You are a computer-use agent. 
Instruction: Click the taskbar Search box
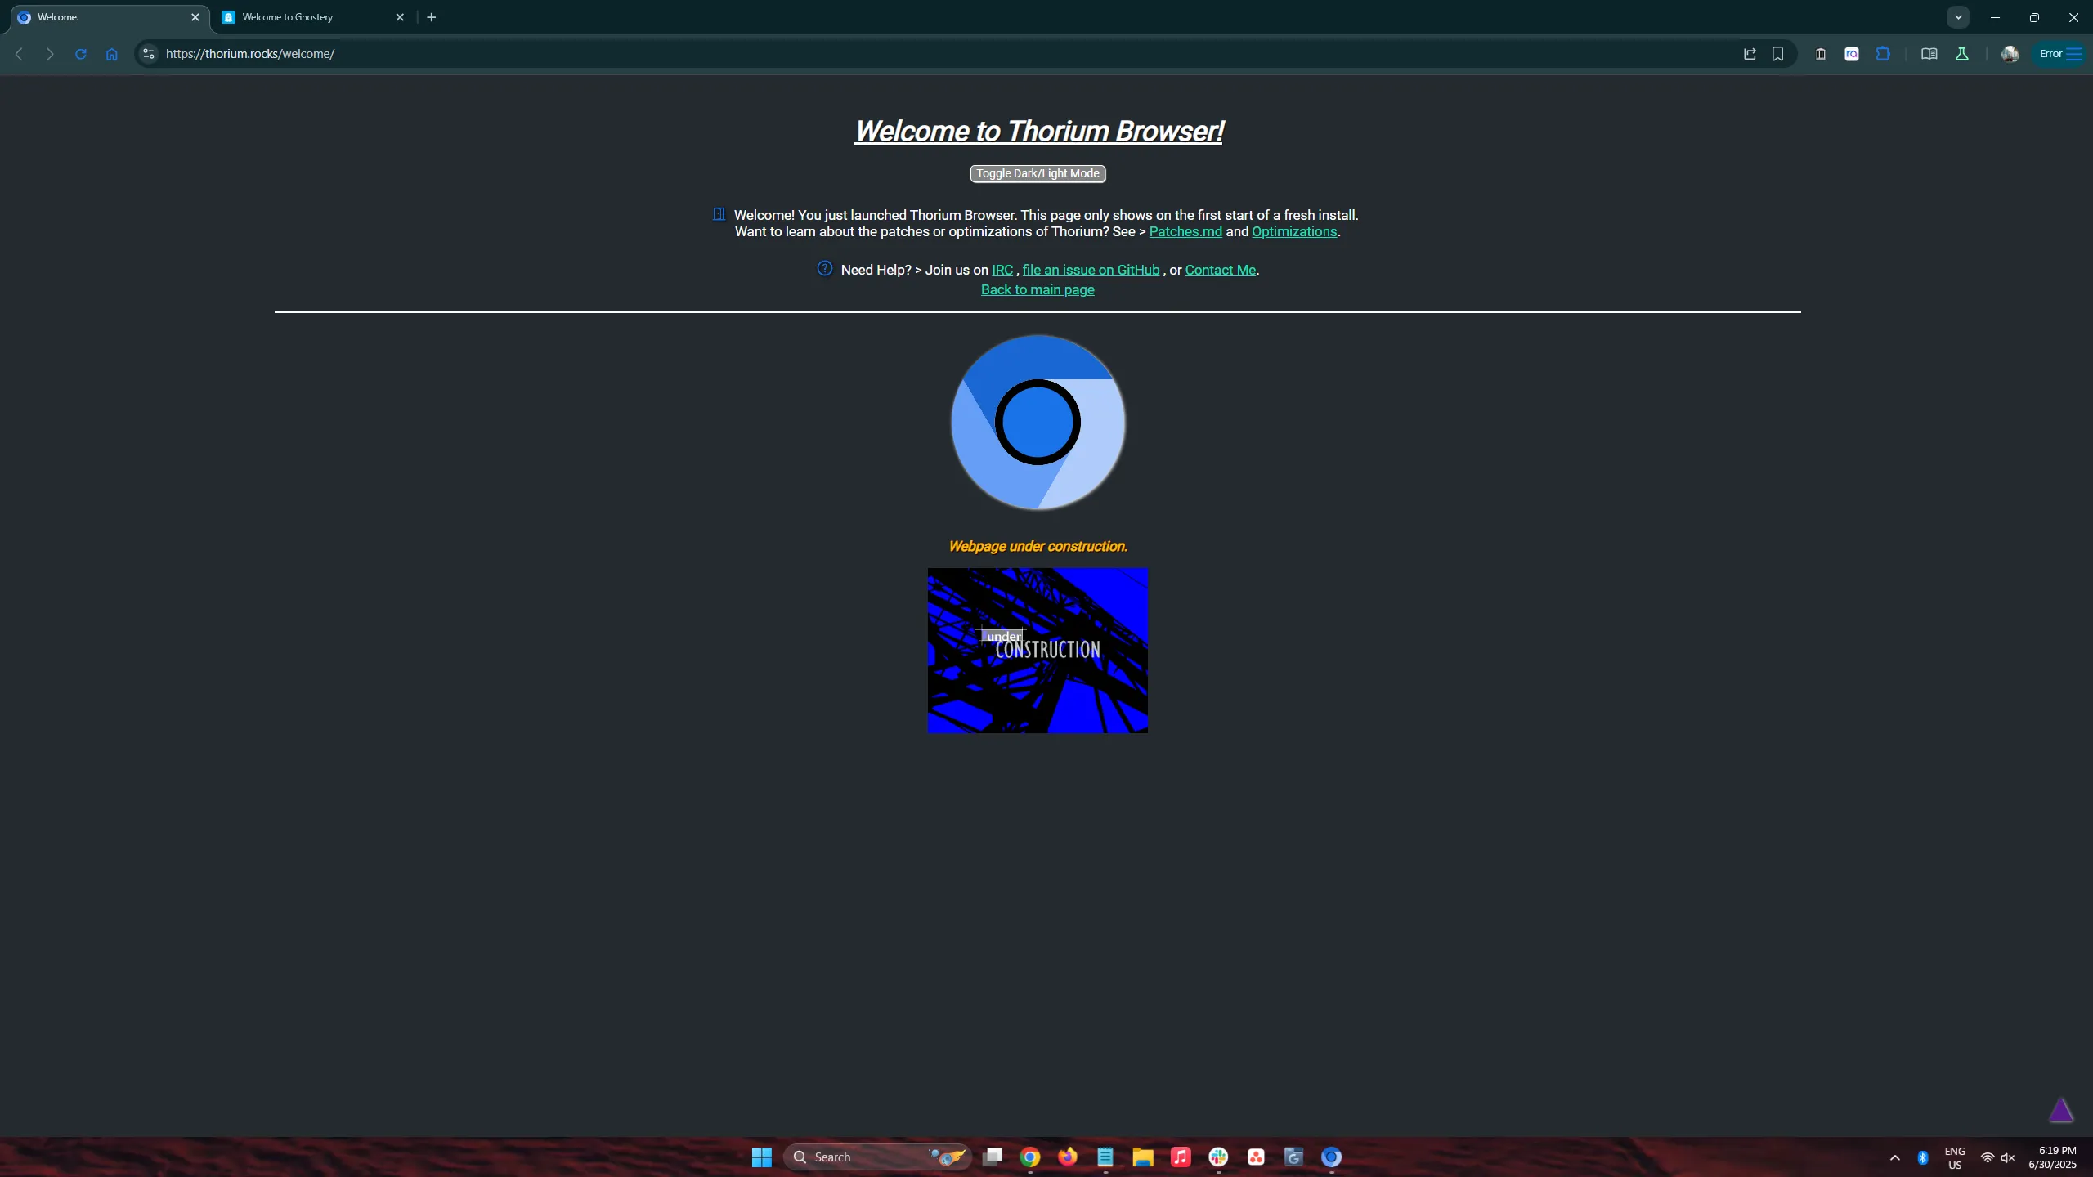click(877, 1157)
